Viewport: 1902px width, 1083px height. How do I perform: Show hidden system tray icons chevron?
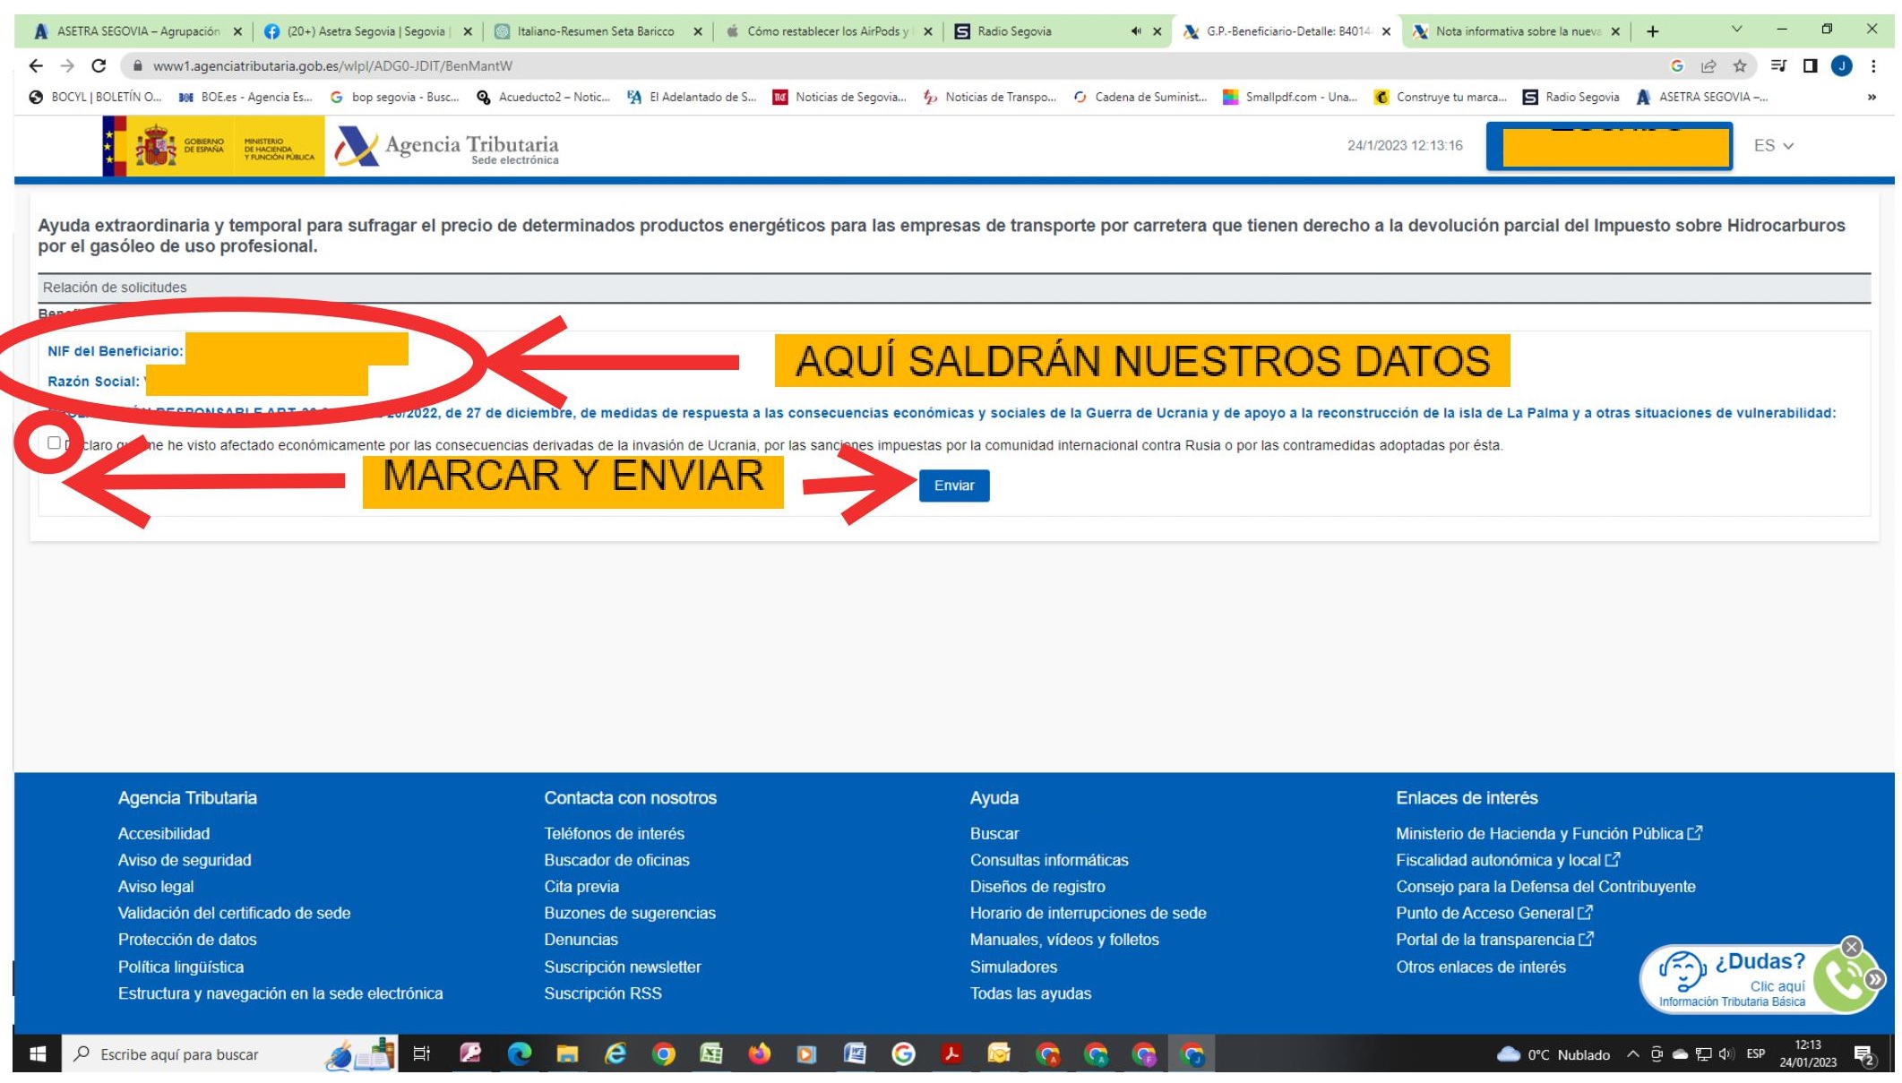1632,1054
